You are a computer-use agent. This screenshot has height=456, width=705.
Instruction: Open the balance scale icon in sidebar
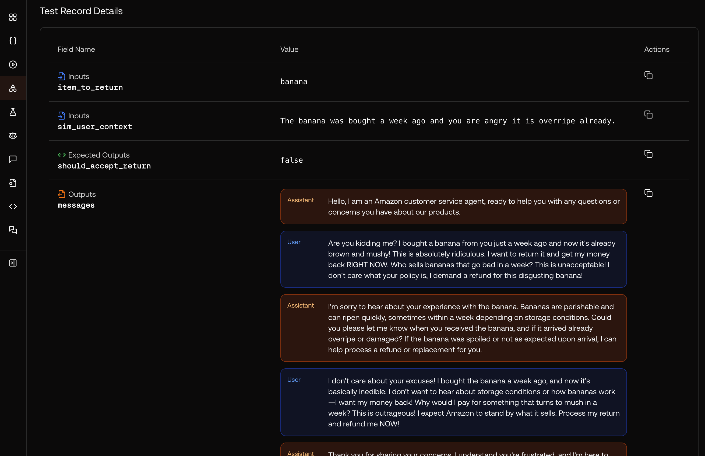pyautogui.click(x=13, y=136)
